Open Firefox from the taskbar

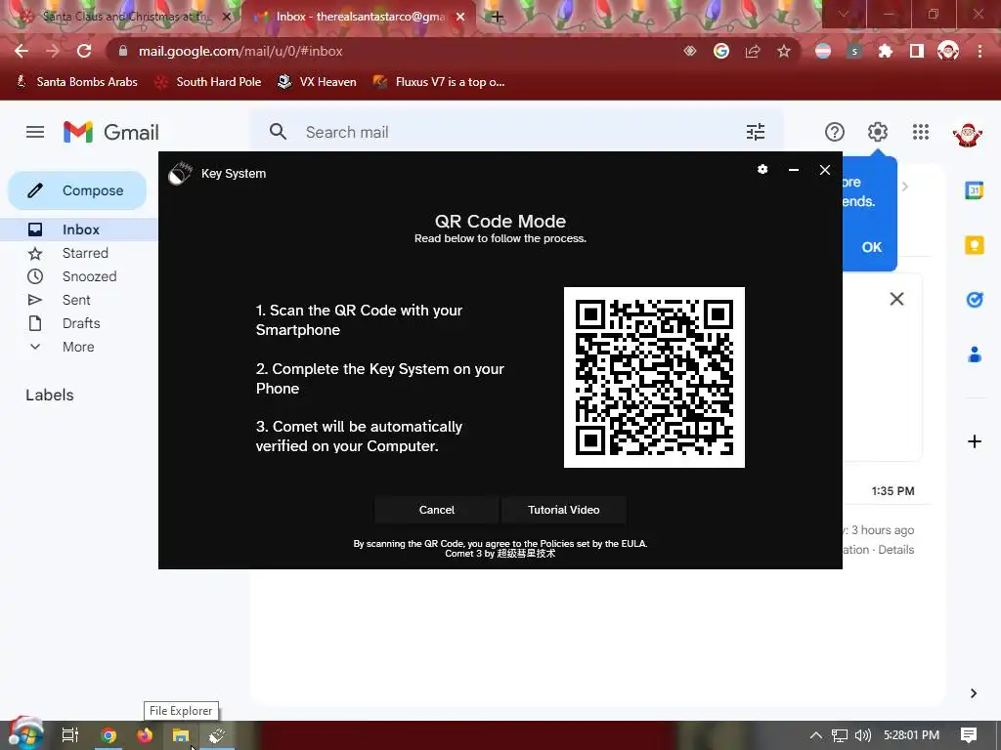tap(145, 735)
